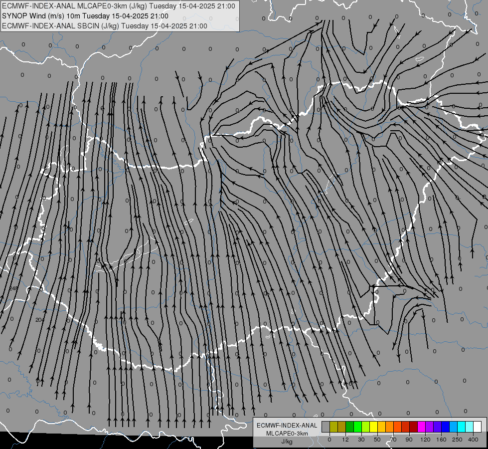Select the legend label 120

pos(425,440)
